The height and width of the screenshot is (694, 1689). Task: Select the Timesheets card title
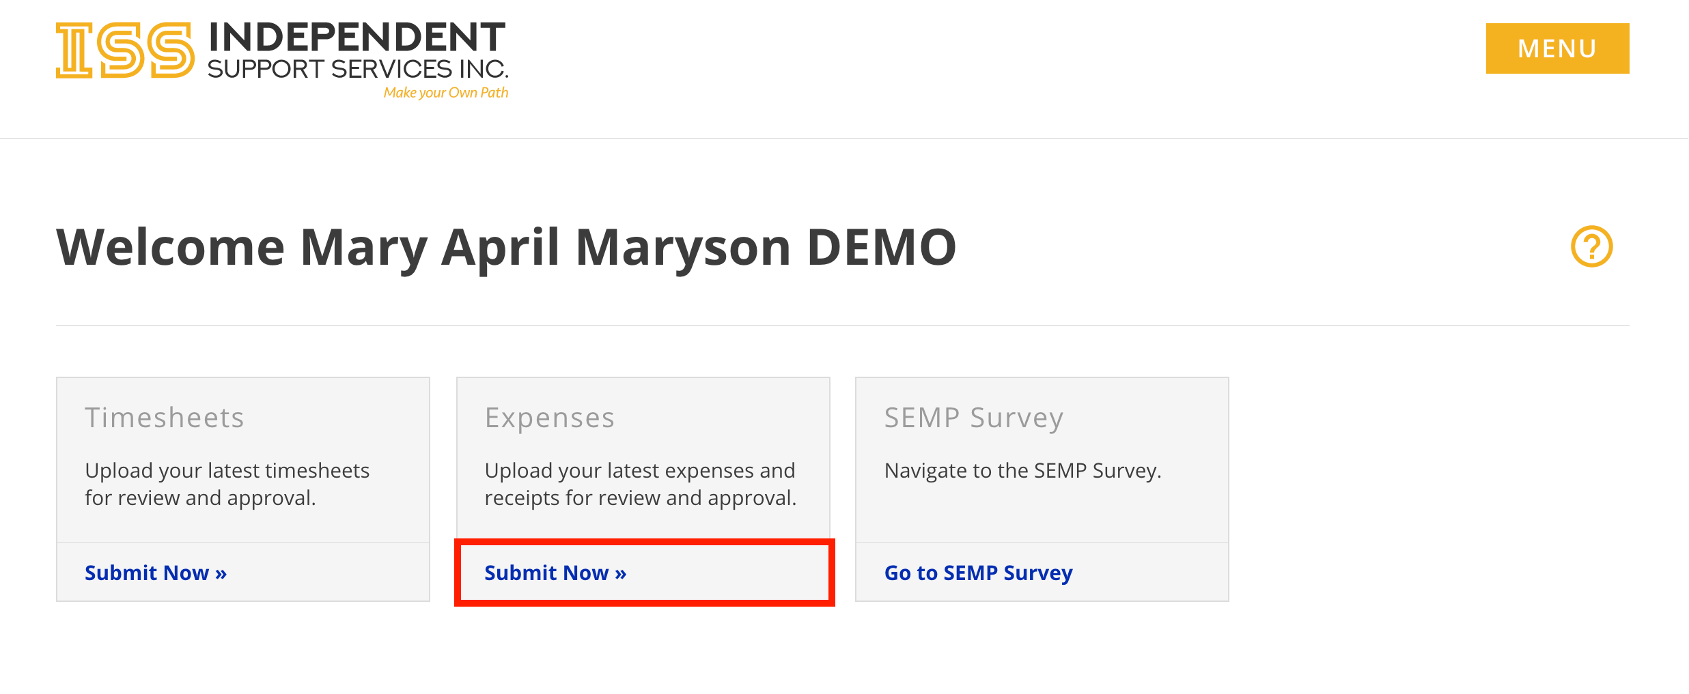pos(165,418)
